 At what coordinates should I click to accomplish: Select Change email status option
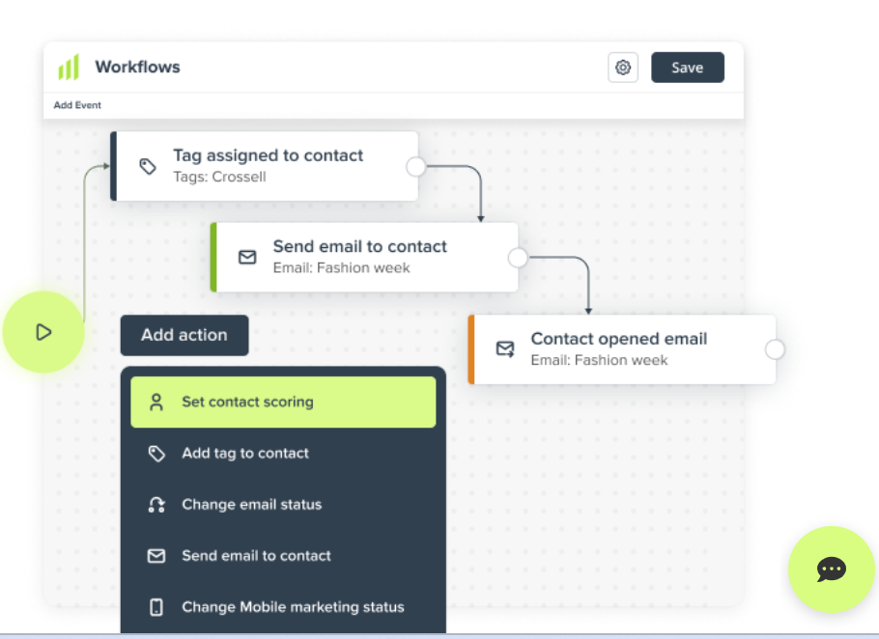click(251, 505)
